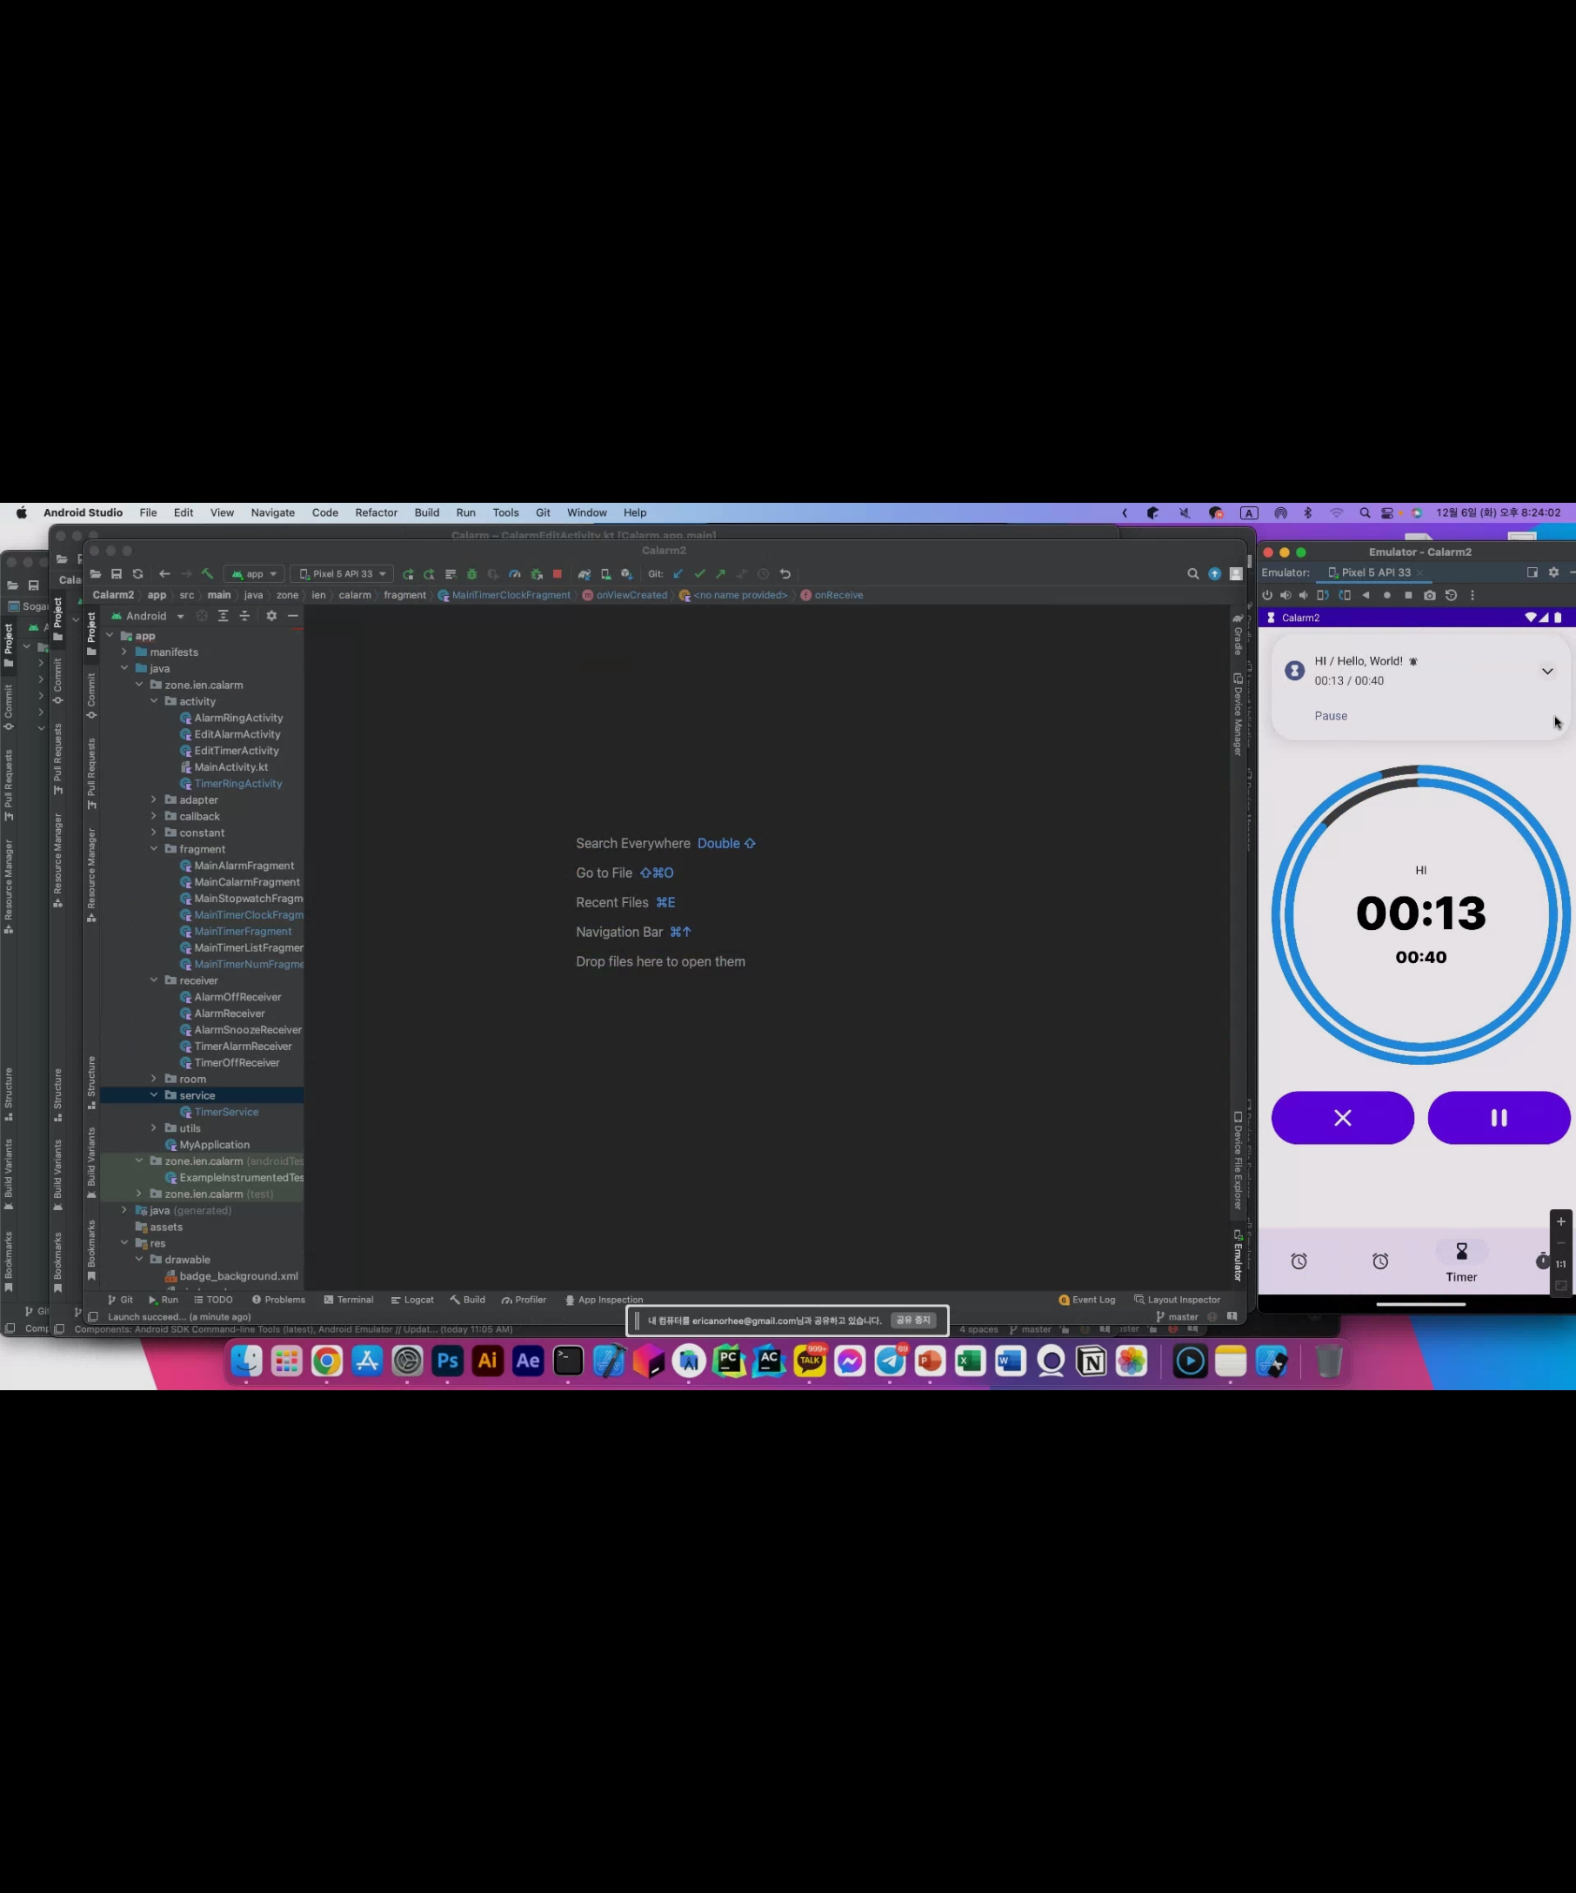Click the Save All toolbar icon
The image size is (1576, 1893).
click(117, 573)
